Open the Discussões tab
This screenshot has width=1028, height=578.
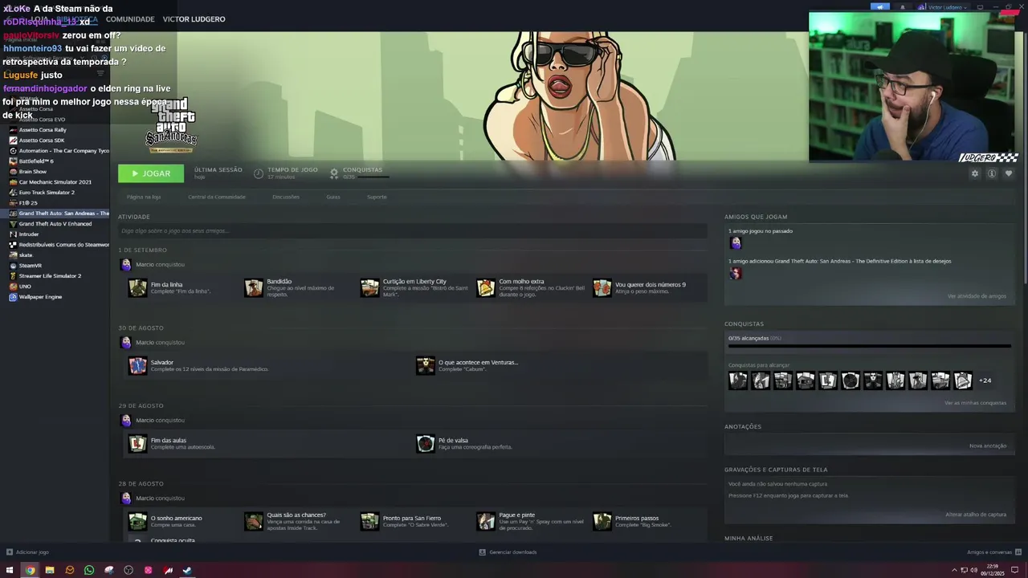click(286, 197)
